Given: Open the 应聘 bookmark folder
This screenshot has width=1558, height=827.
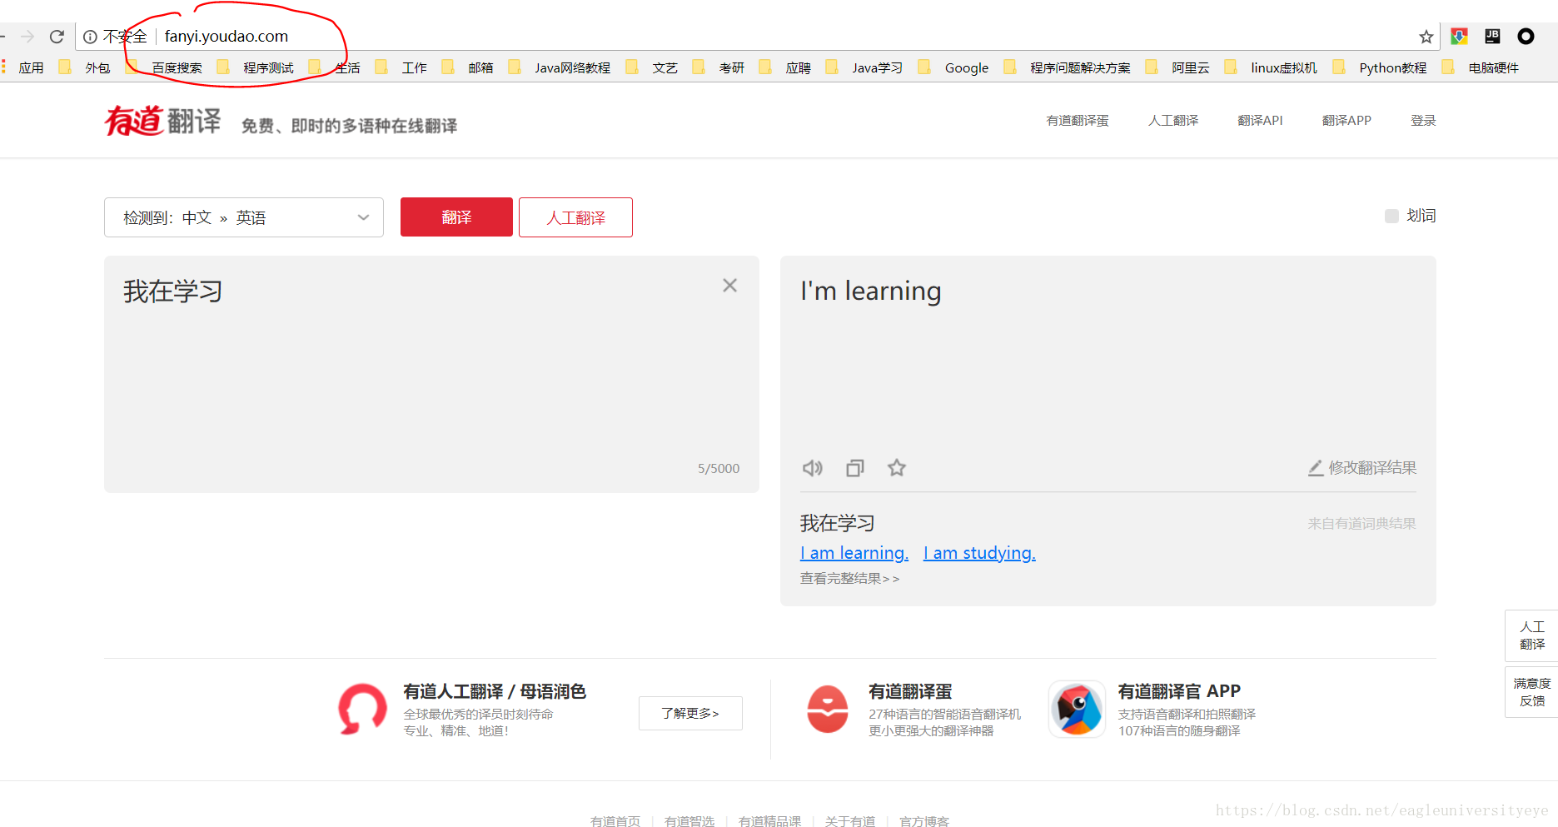Looking at the screenshot, I should [785, 67].
